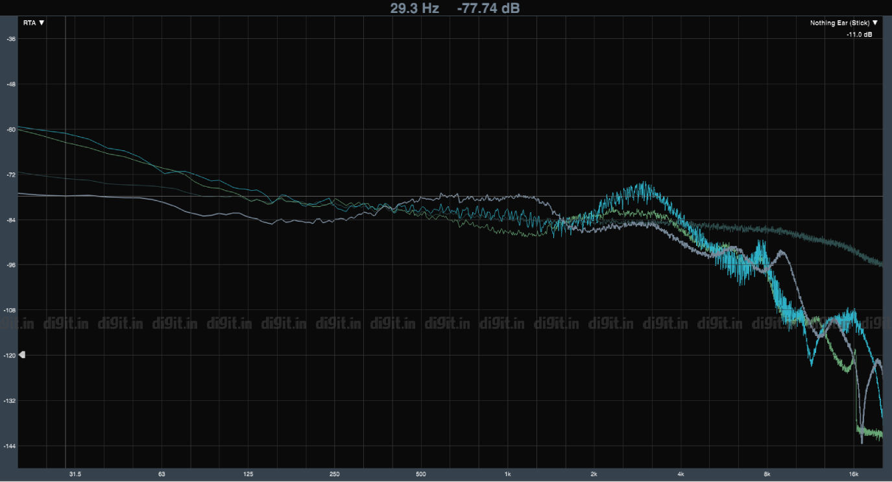This screenshot has height=482, width=892.
Task: Click the 2k frequency axis label
Action: 594,475
